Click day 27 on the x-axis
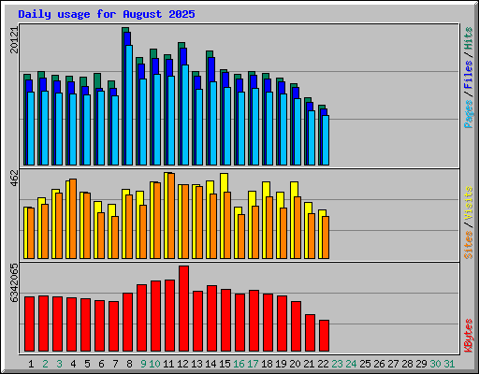The image size is (479, 374). (393, 364)
